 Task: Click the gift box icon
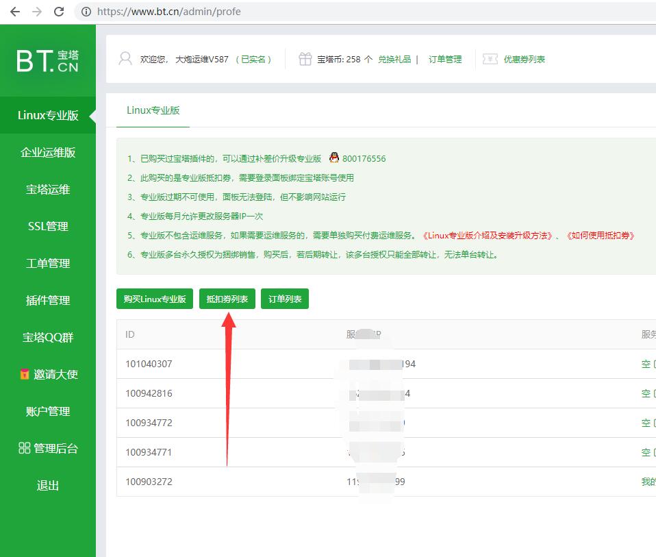(x=305, y=59)
